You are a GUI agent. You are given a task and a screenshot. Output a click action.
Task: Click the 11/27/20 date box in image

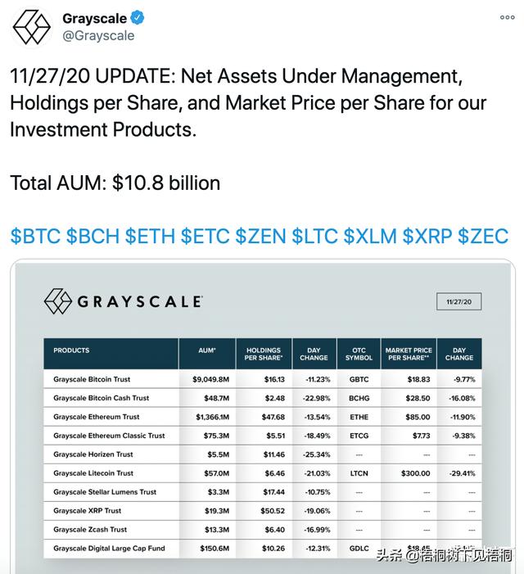pyautogui.click(x=458, y=301)
